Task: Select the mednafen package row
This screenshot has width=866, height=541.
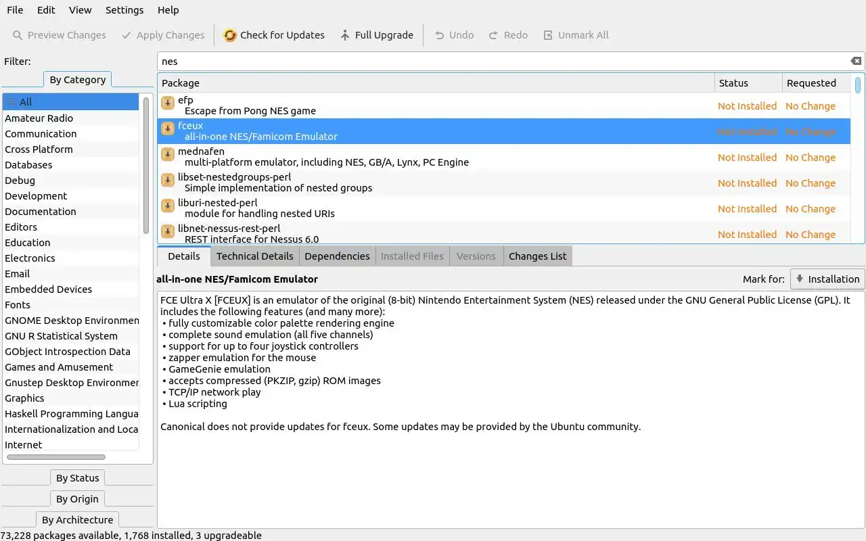Action: coord(504,157)
